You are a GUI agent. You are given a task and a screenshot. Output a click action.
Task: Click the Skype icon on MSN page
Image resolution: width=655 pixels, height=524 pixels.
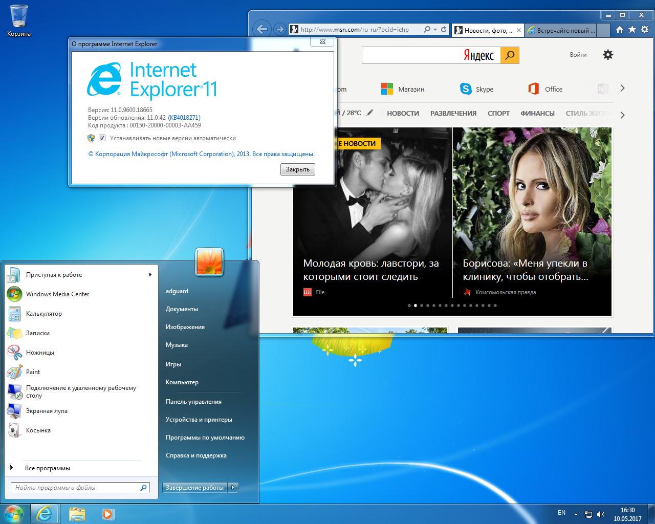click(x=466, y=89)
